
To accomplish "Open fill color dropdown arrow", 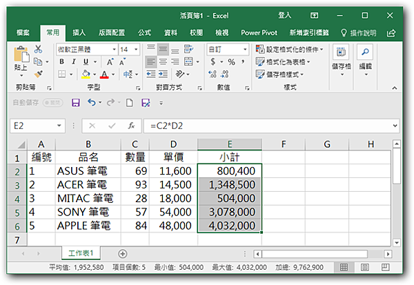I will (x=95, y=75).
